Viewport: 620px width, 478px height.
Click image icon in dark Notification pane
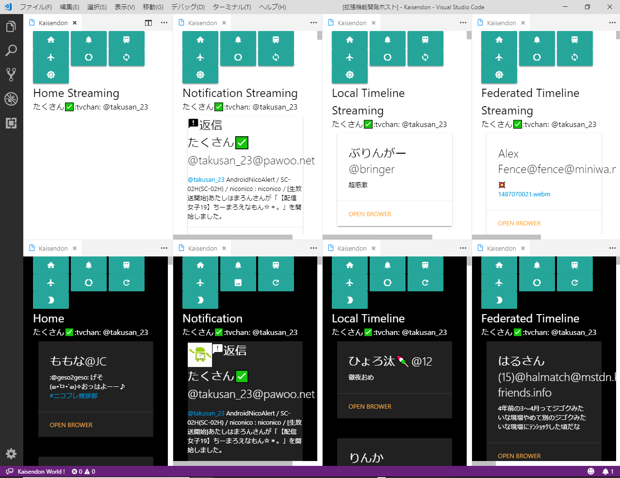coord(238,283)
